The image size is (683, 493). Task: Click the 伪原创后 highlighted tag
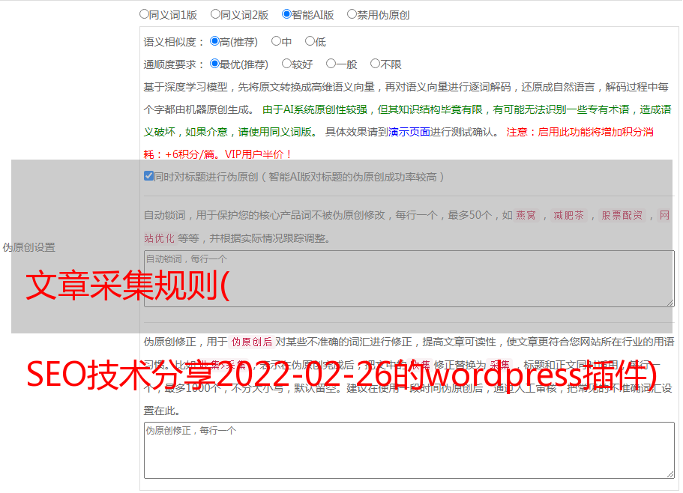(x=252, y=342)
